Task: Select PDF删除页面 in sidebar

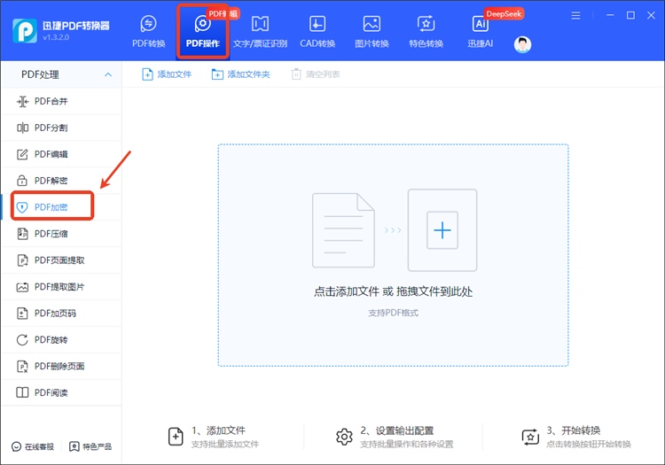Action: click(61, 367)
